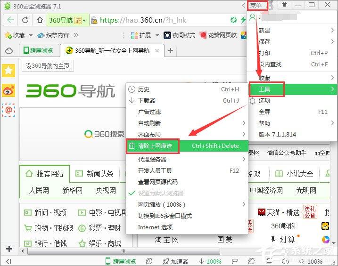Expand the 扩展 dropdown arrow
This screenshot has width=338, height=266.
point(157,35)
